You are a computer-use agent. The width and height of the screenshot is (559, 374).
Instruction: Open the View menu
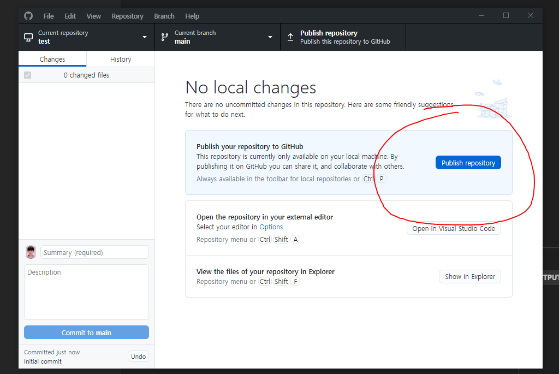point(93,16)
